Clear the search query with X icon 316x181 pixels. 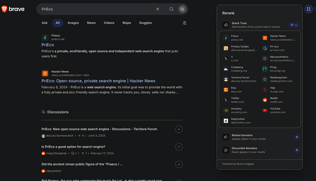pyautogui.click(x=158, y=9)
